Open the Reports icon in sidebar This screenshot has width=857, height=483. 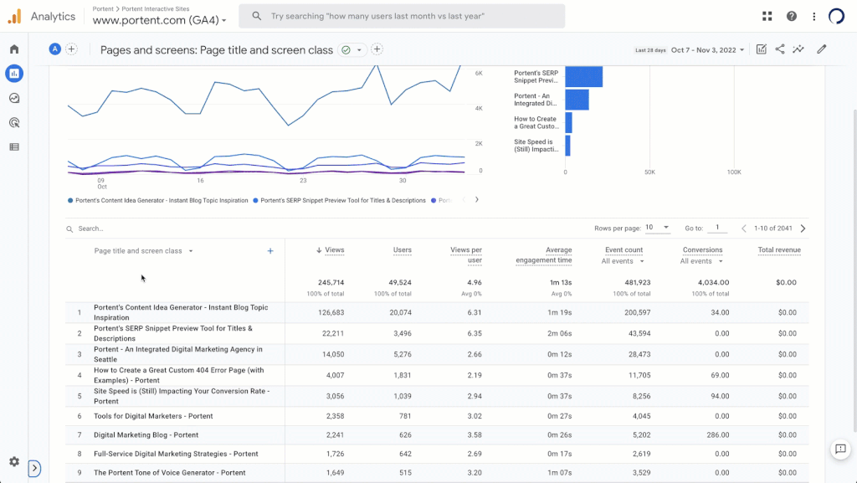click(14, 73)
